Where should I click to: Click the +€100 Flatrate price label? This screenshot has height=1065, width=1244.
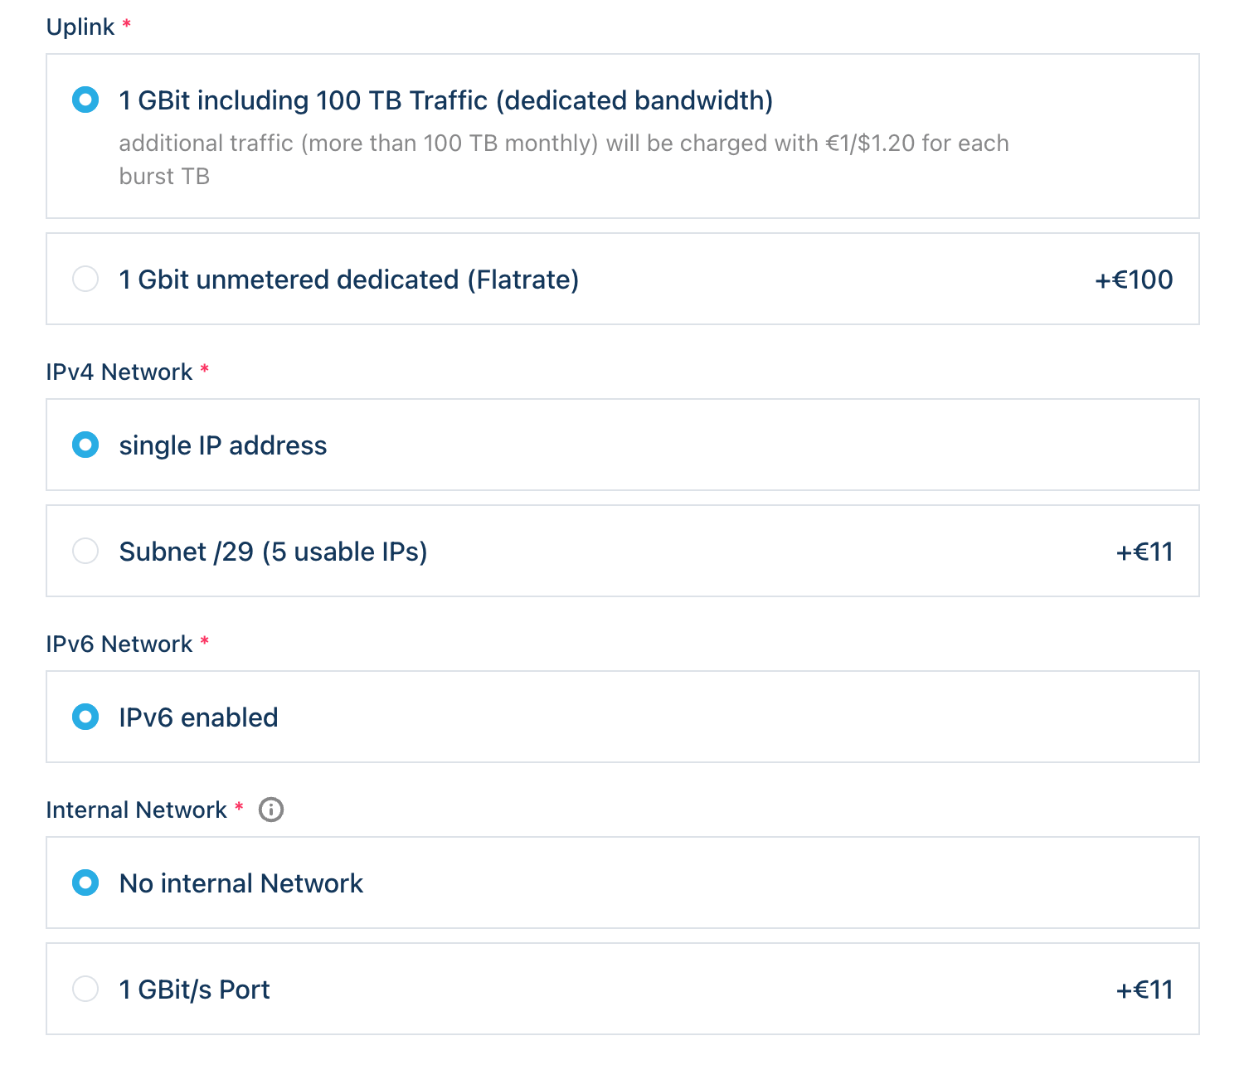1134,280
